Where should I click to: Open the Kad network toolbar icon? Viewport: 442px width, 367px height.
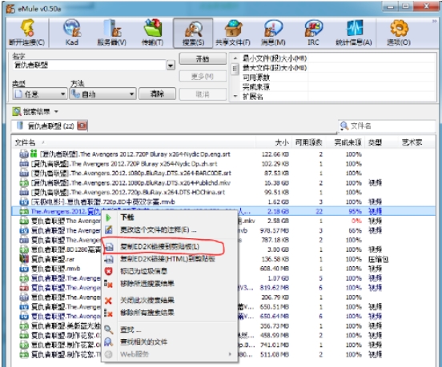pos(72,33)
